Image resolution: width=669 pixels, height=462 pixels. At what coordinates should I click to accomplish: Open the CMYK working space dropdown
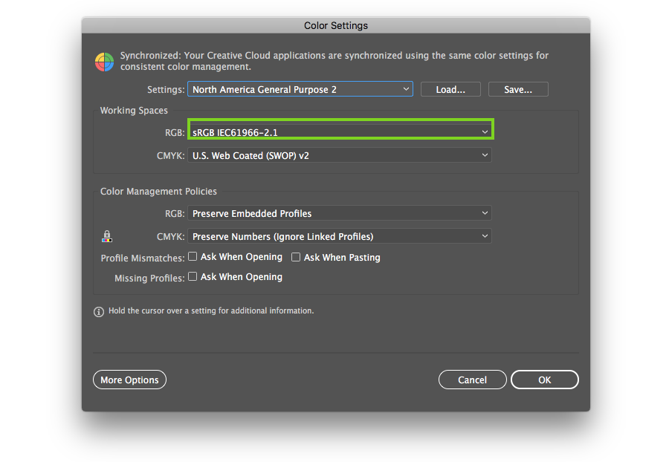[340, 155]
